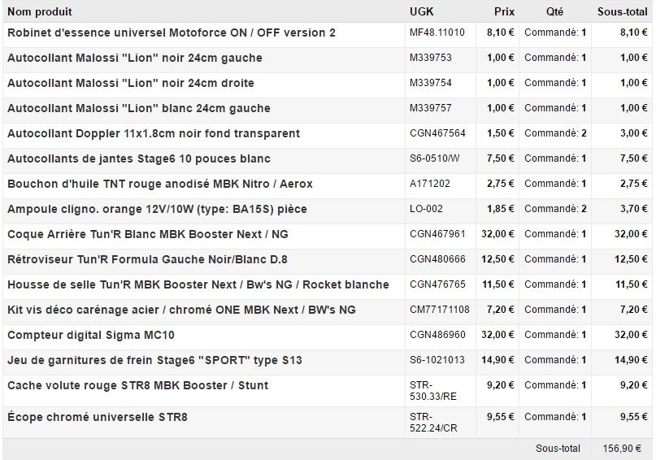The height and width of the screenshot is (460, 656).
Task: Click SKU code CM77171108
Action: 440,310
